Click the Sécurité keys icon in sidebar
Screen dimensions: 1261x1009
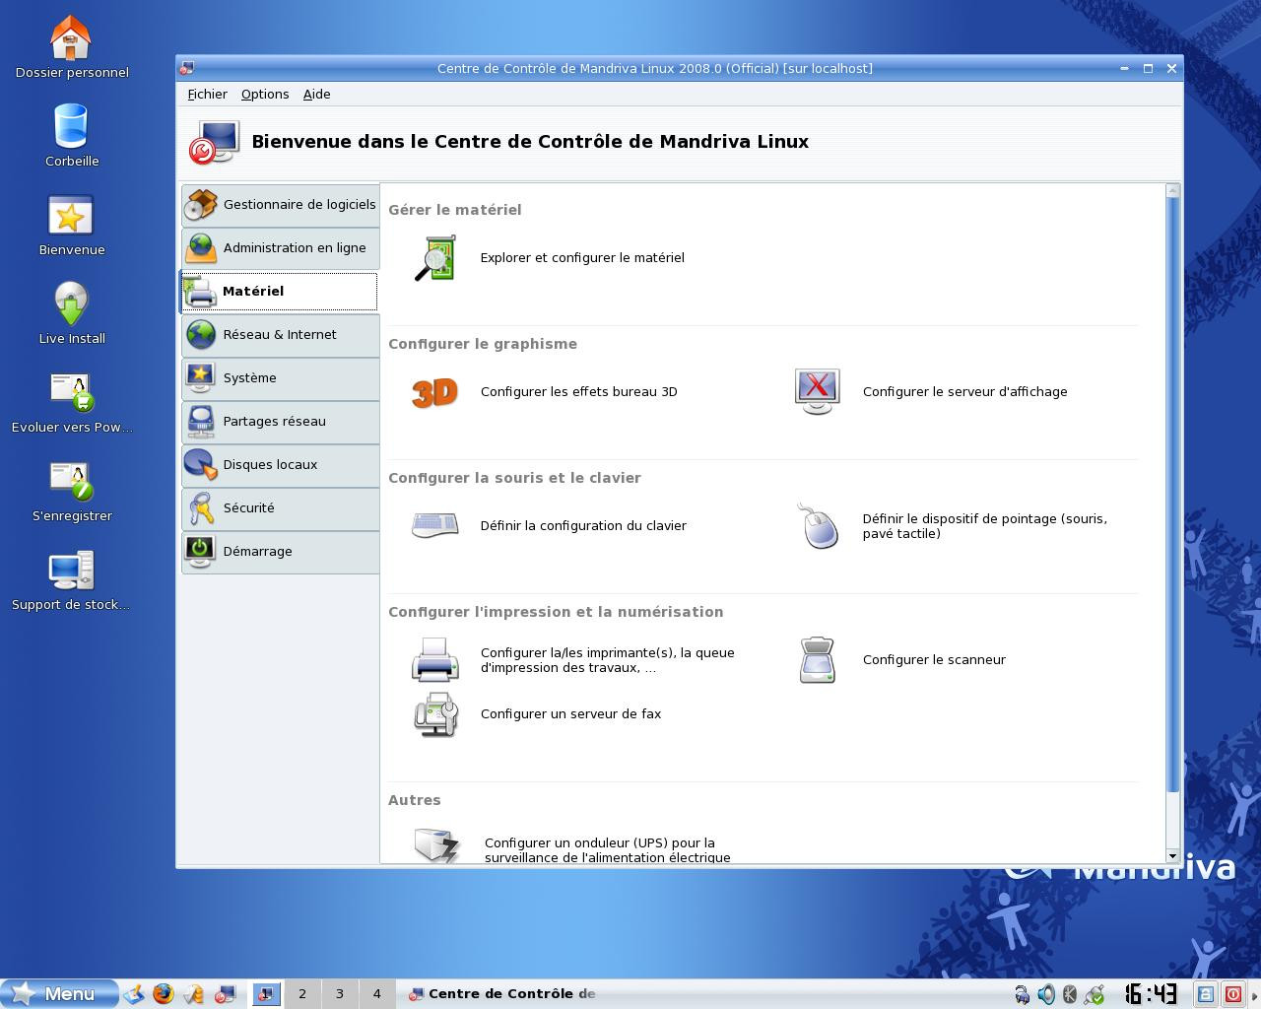coord(201,508)
